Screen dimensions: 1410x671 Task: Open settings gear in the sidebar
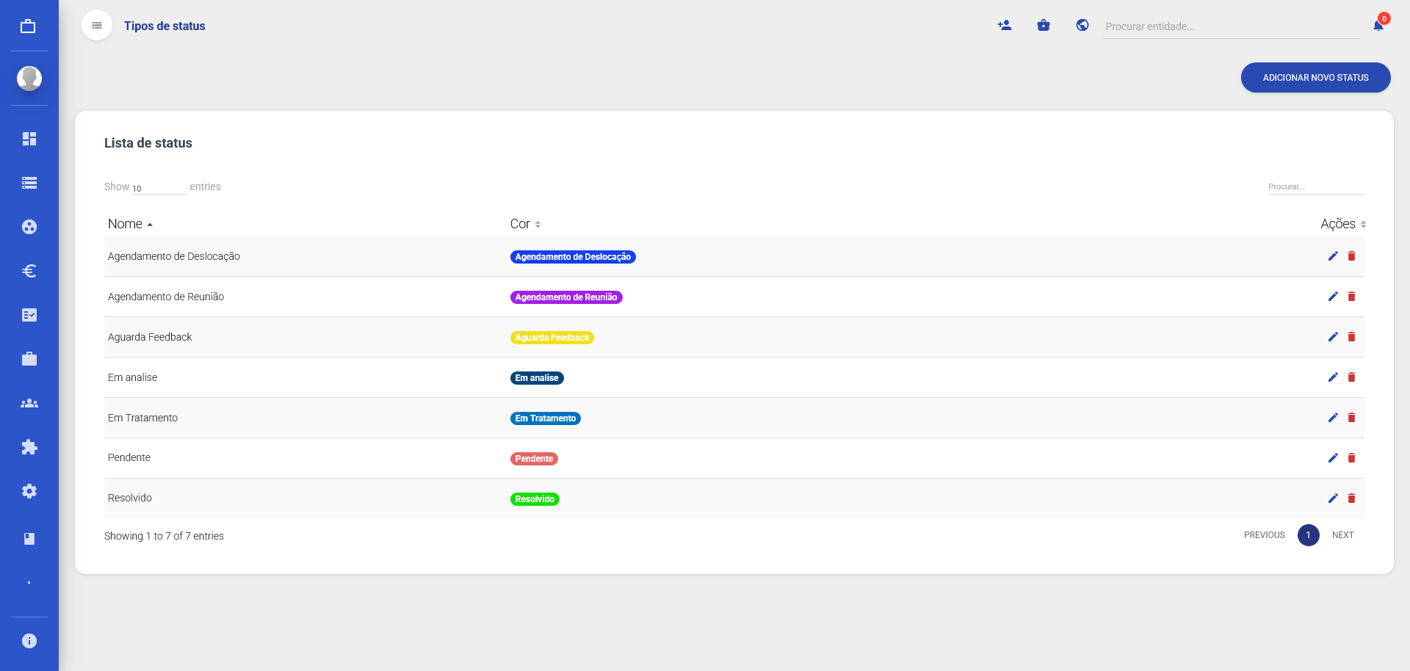click(x=29, y=491)
